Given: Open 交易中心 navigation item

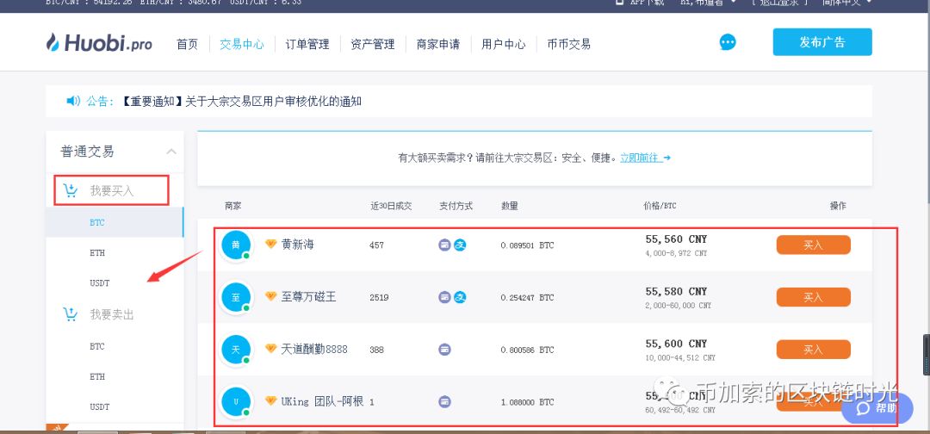Looking at the screenshot, I should coord(242,44).
